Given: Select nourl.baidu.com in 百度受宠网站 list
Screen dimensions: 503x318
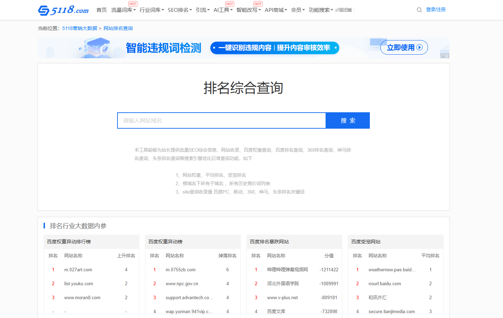Looking at the screenshot, I should coord(385,283).
